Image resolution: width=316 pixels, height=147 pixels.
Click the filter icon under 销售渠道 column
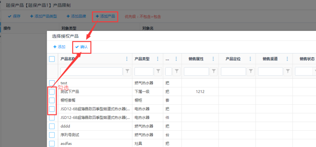click(x=288, y=71)
